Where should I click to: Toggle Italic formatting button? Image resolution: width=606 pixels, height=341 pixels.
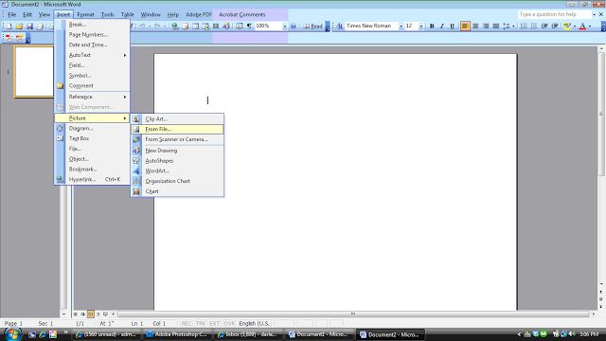442,26
